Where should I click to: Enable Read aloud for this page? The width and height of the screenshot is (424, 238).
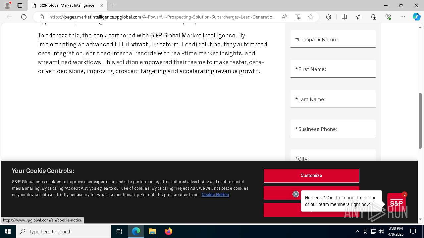284,17
